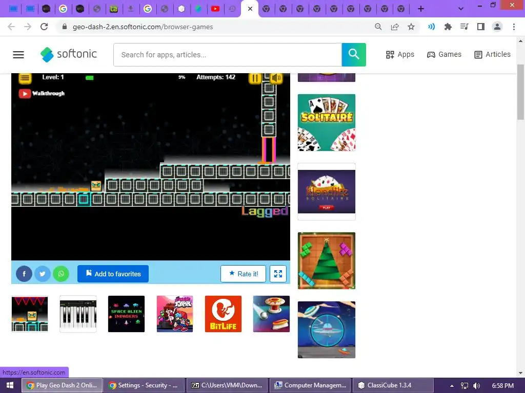This screenshot has width=525, height=393.
Task: Open the Geo Dash spike game thumbnail
Action: point(30,314)
